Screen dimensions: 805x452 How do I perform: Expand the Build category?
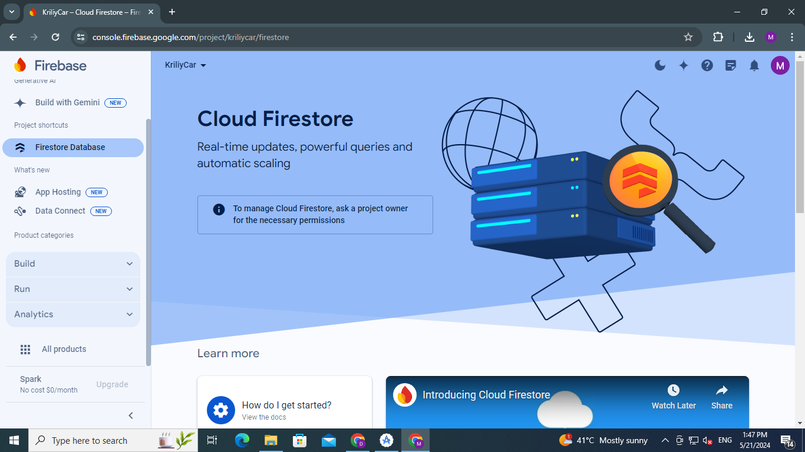(73, 264)
